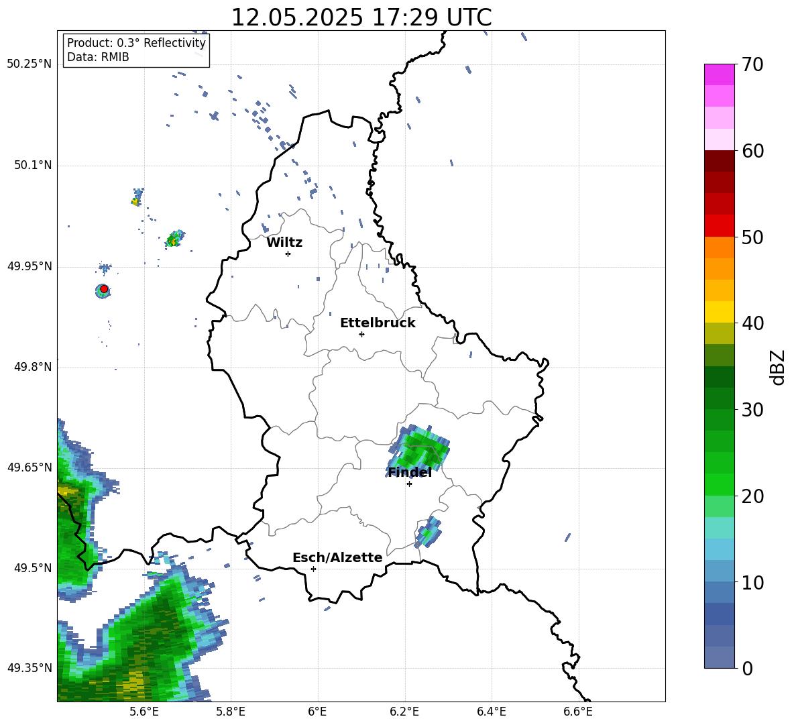Click the small rain cell southeast of Findel
Screen dimensions: 794x725
(x=428, y=532)
